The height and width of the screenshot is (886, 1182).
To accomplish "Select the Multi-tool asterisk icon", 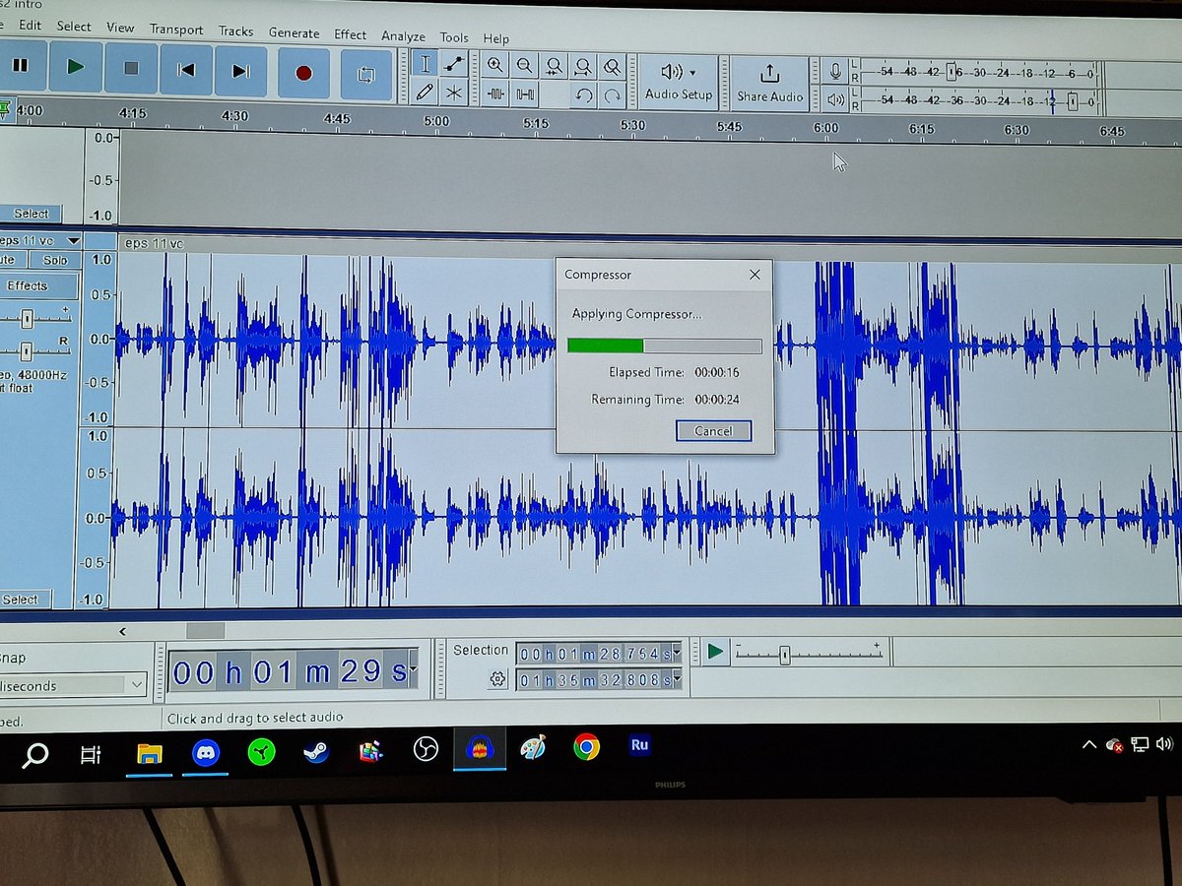I will (454, 93).
